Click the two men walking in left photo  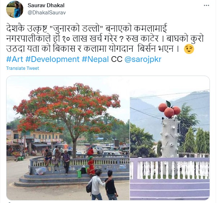point(102,185)
